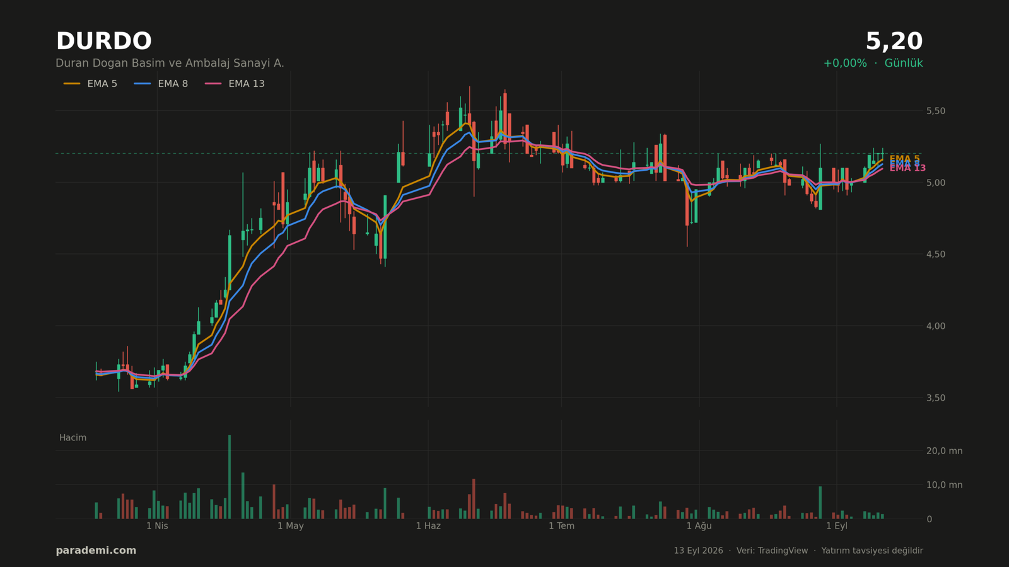Click the pink EMA 13 legend line

coord(213,84)
